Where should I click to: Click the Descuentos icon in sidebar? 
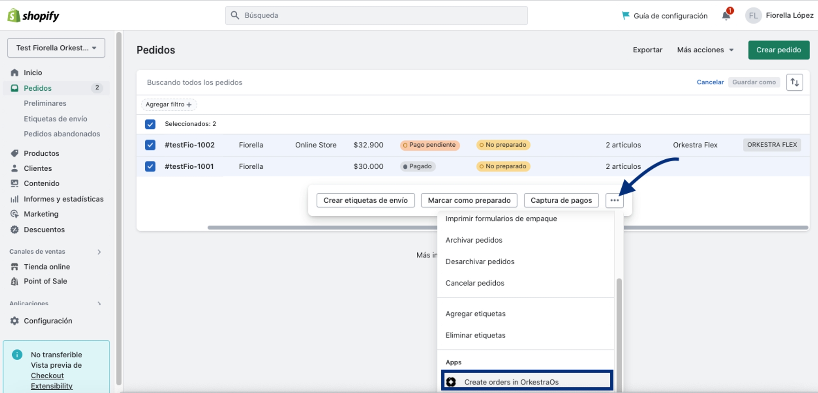point(15,230)
